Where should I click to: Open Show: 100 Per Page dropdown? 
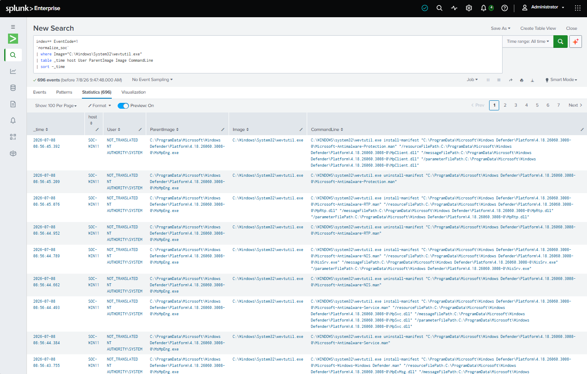[x=56, y=106]
